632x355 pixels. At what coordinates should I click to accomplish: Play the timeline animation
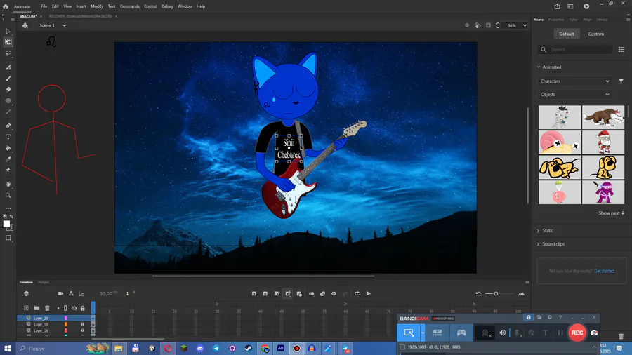coord(369,293)
